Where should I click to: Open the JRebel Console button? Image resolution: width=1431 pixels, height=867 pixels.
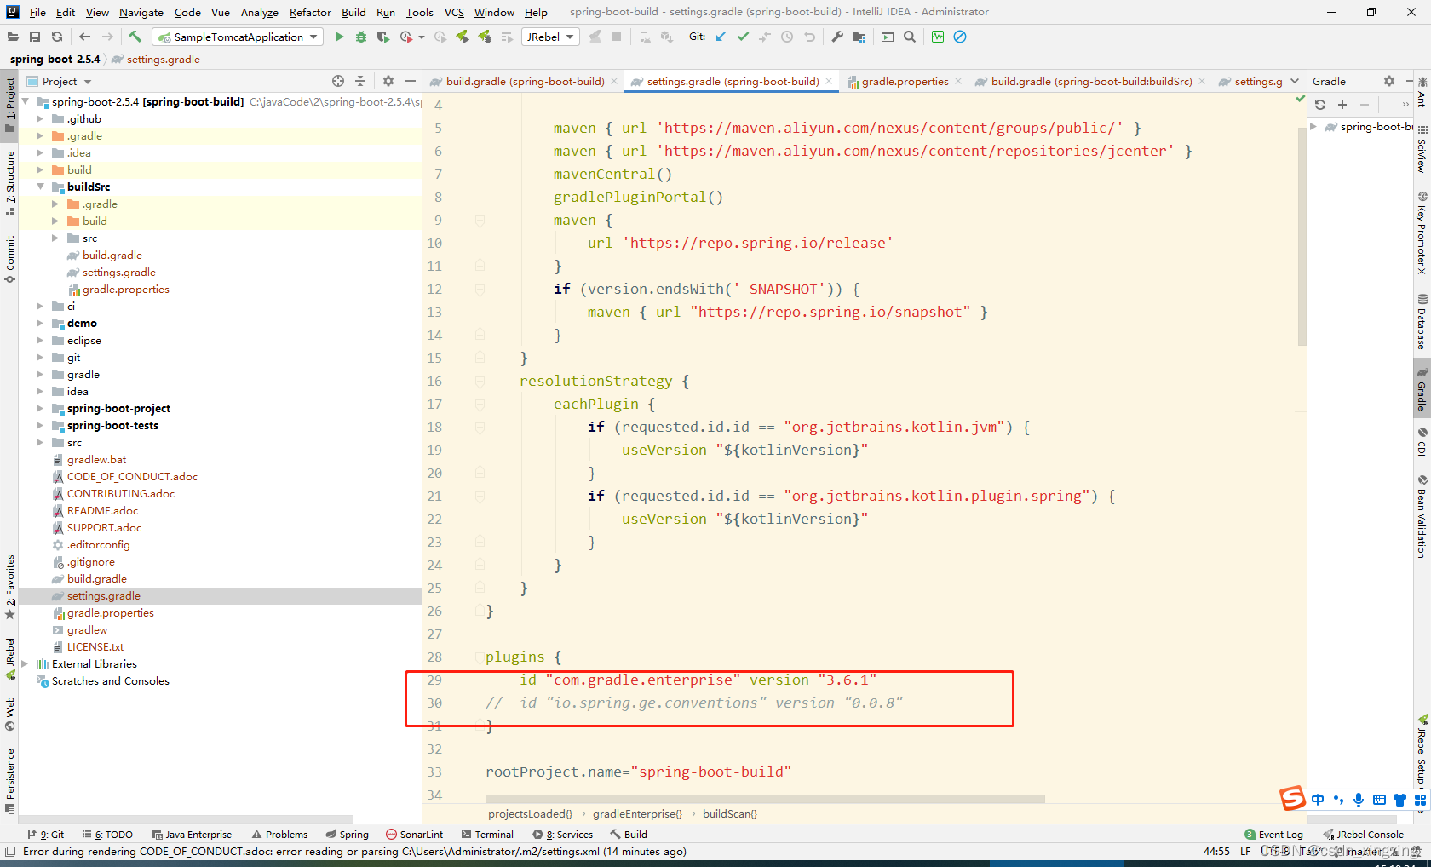[1363, 835]
